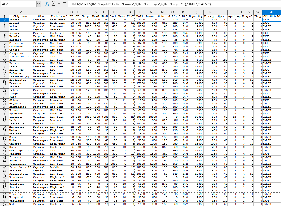Viewport: 281px width, 206px height.
Task: Select column C header
Action: coord(59,12)
